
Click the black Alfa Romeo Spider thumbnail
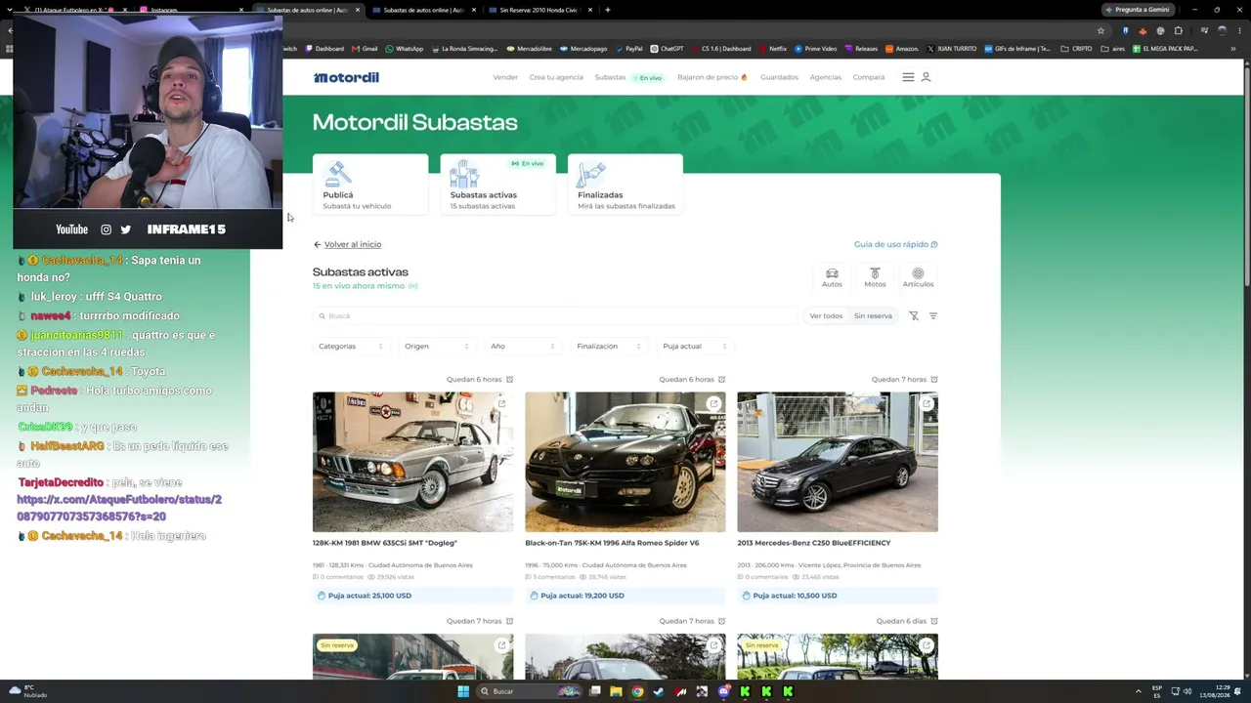[625, 462]
